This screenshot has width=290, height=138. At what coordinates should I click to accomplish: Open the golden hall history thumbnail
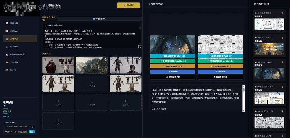pos(269,49)
